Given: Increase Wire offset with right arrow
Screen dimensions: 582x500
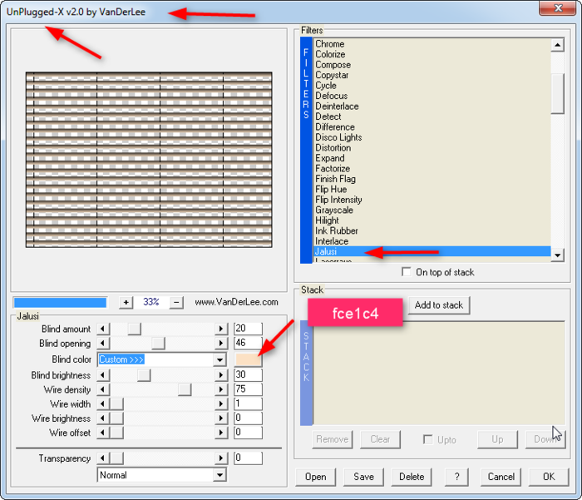Looking at the screenshot, I should 221,433.
